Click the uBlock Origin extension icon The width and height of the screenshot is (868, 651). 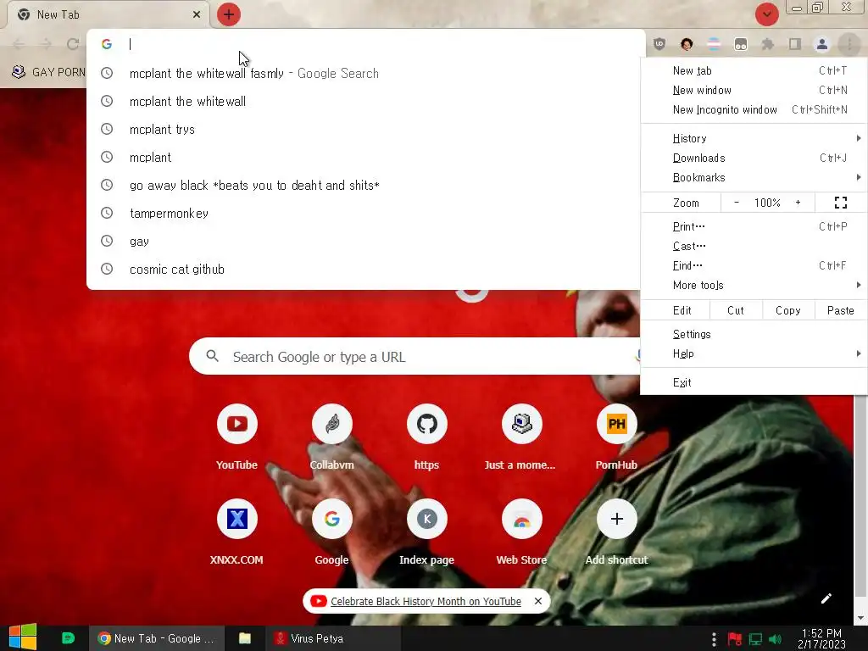659,44
